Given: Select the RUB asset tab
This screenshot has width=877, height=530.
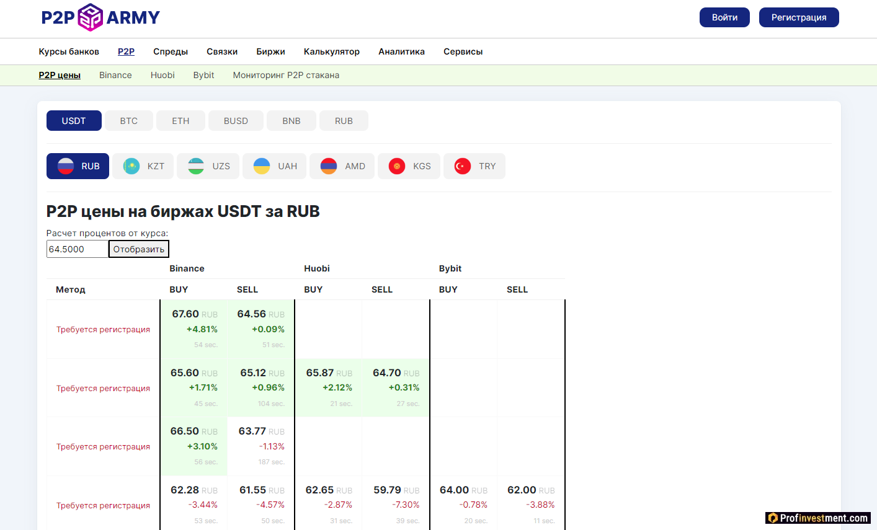Looking at the screenshot, I should pyautogui.click(x=344, y=121).
